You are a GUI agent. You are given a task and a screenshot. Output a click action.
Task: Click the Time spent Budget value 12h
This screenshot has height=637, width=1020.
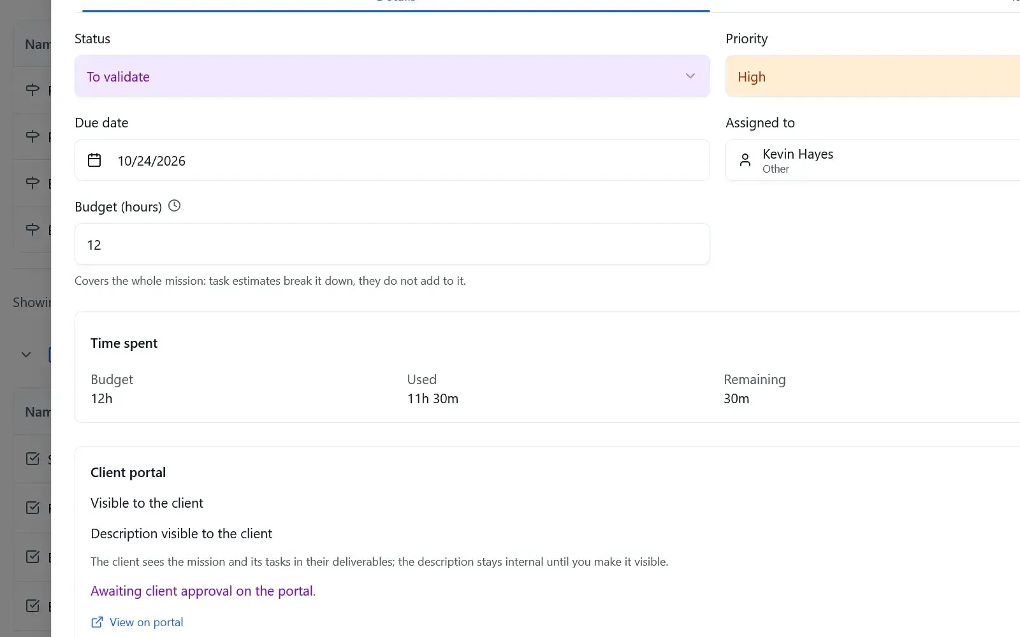[101, 399]
